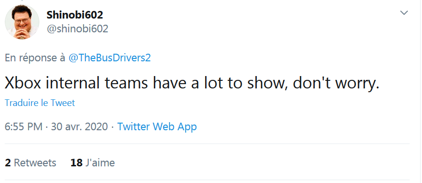The height and width of the screenshot is (183, 422).
Task: Open the Twitter Web App source link
Action: point(157,126)
